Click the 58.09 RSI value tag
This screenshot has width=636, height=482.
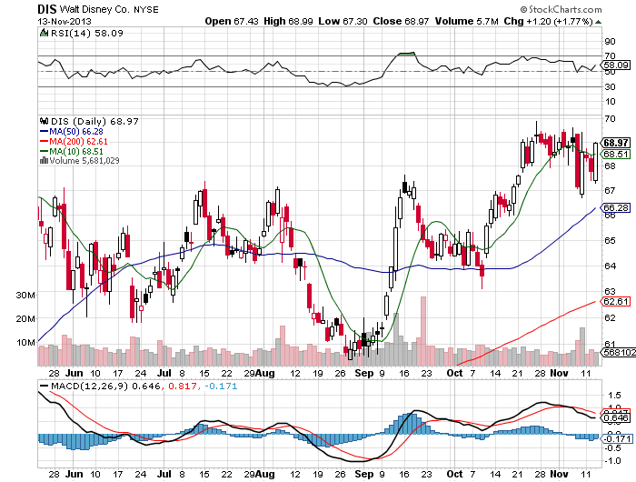coord(615,65)
